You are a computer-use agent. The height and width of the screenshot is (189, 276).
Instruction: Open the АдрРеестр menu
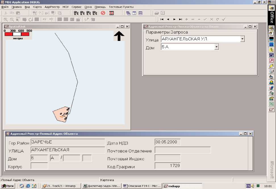pos(52,7)
